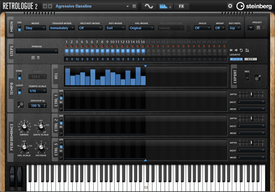Toggle CTRL 1 BI switch
275x192 pixels.
[61, 107]
